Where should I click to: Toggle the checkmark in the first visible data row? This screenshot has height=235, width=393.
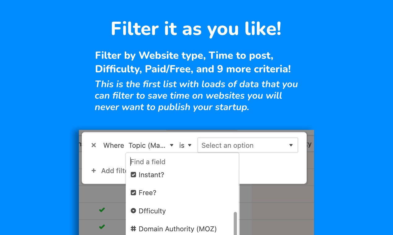pyautogui.click(x=102, y=210)
